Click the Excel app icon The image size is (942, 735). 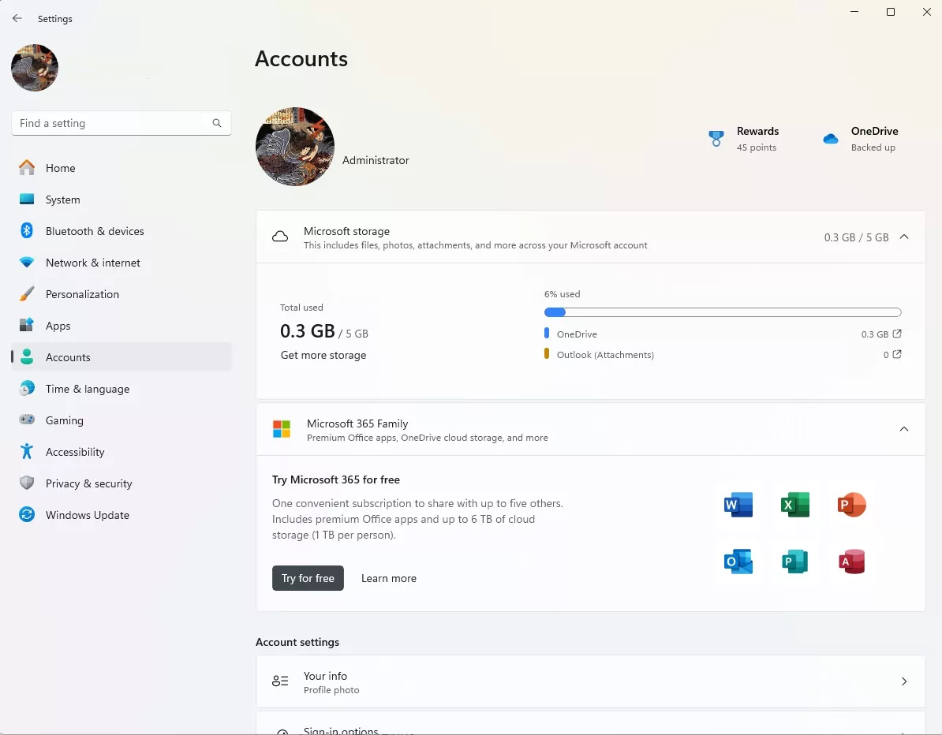pos(794,505)
